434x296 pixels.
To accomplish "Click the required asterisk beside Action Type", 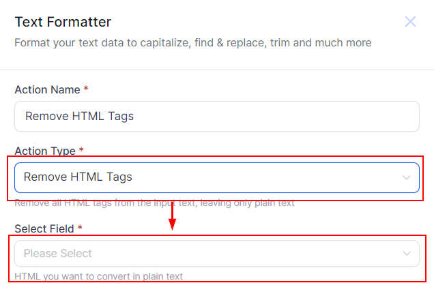I will pyautogui.click(x=82, y=150).
